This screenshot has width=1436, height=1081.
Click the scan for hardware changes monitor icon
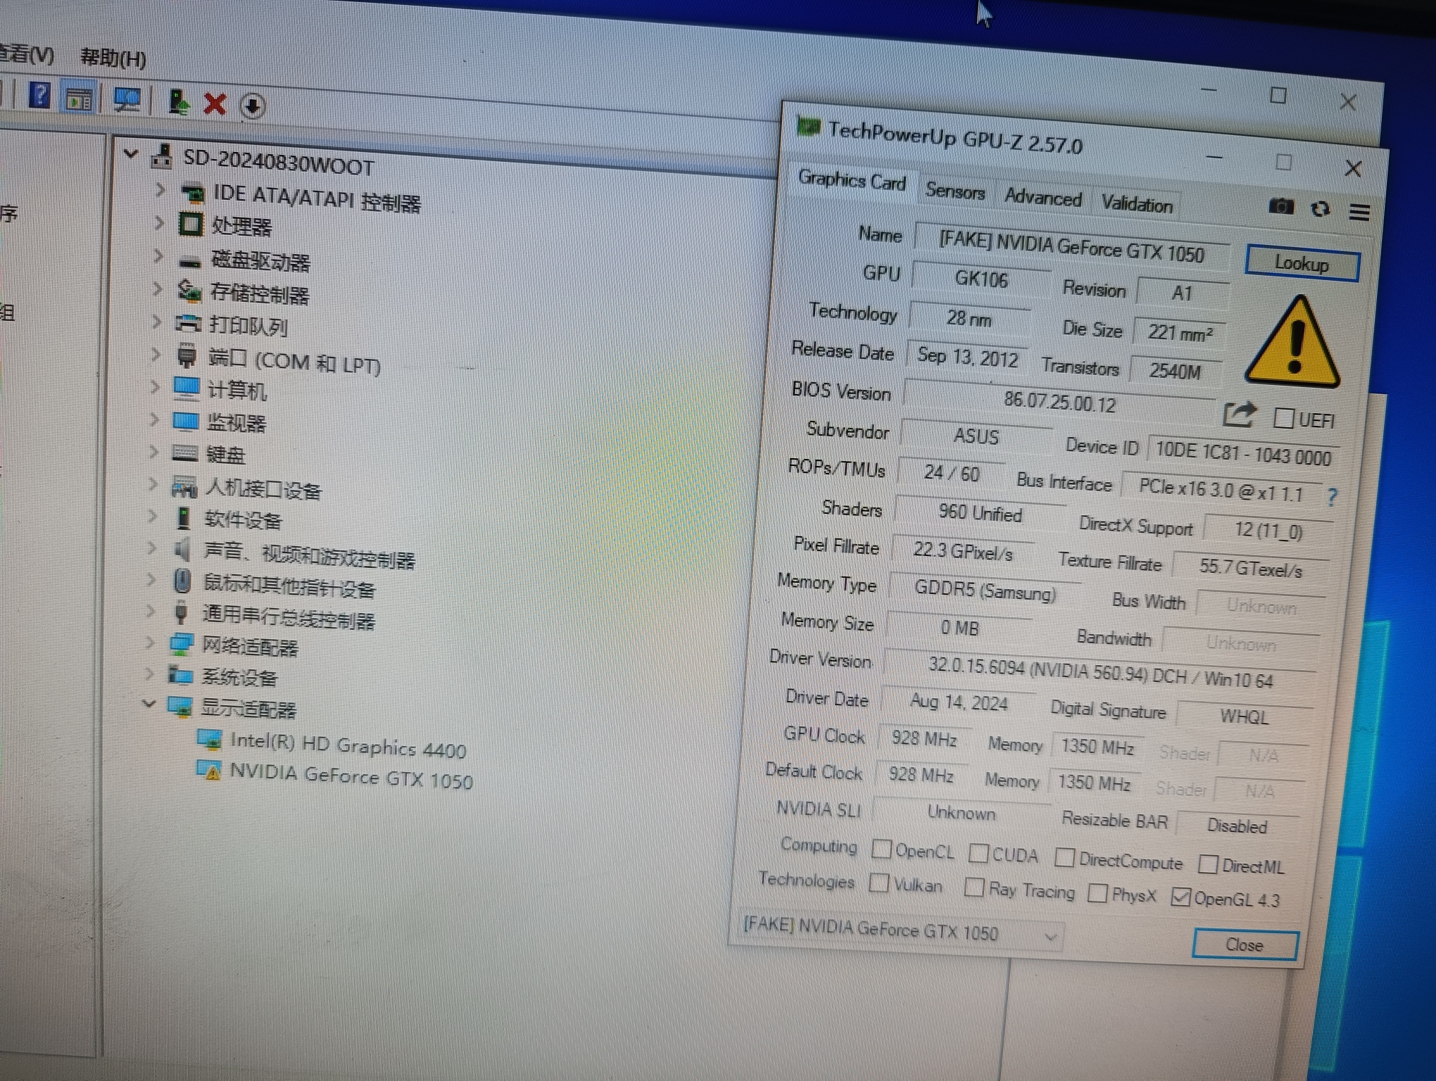127,100
